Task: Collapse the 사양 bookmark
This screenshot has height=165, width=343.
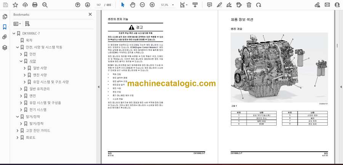Action: tap(21, 61)
